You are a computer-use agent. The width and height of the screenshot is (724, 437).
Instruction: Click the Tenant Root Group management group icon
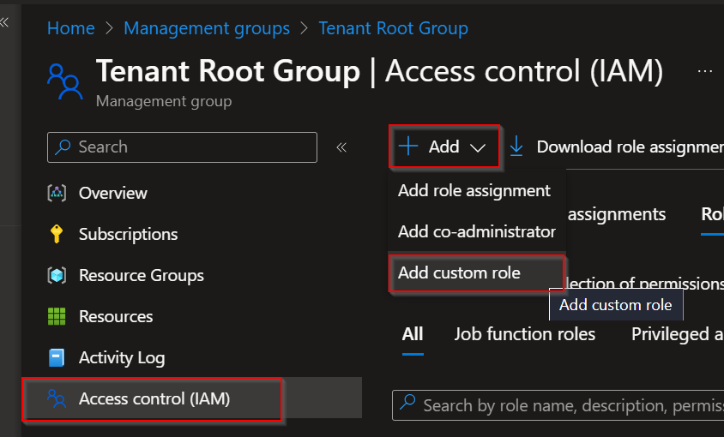pos(64,81)
